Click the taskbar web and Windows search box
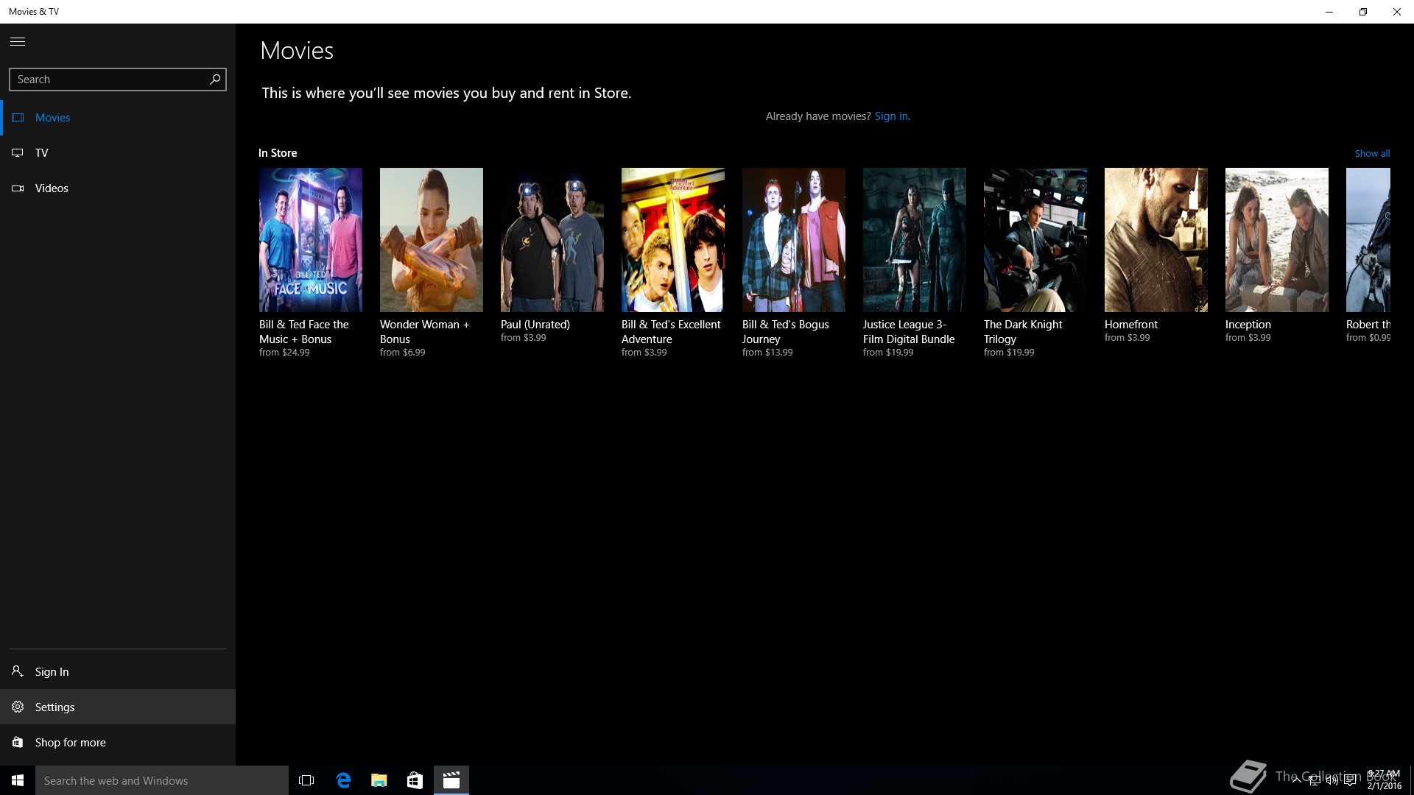 162,780
